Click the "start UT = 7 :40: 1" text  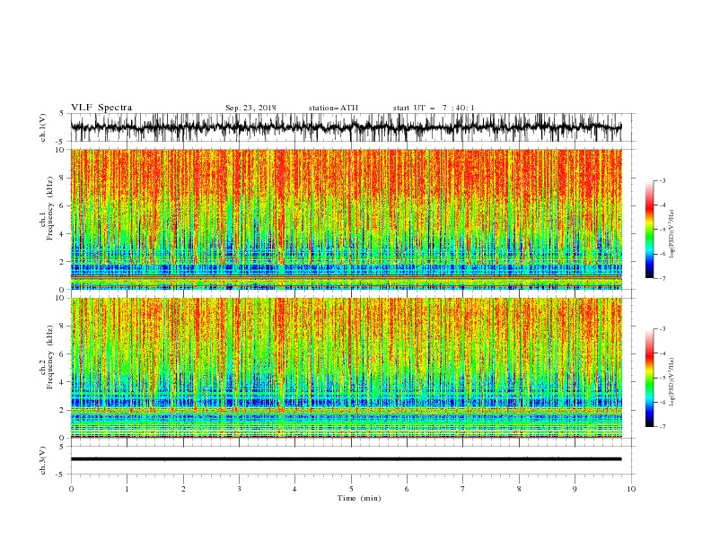coord(434,108)
